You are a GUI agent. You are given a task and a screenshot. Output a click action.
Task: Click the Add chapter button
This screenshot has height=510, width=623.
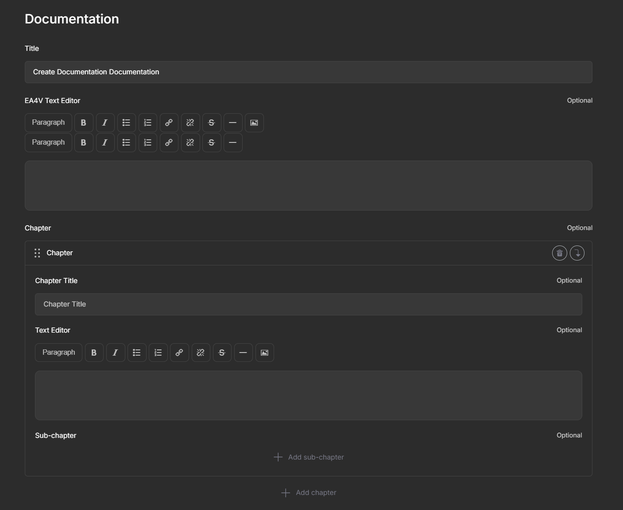pos(309,492)
